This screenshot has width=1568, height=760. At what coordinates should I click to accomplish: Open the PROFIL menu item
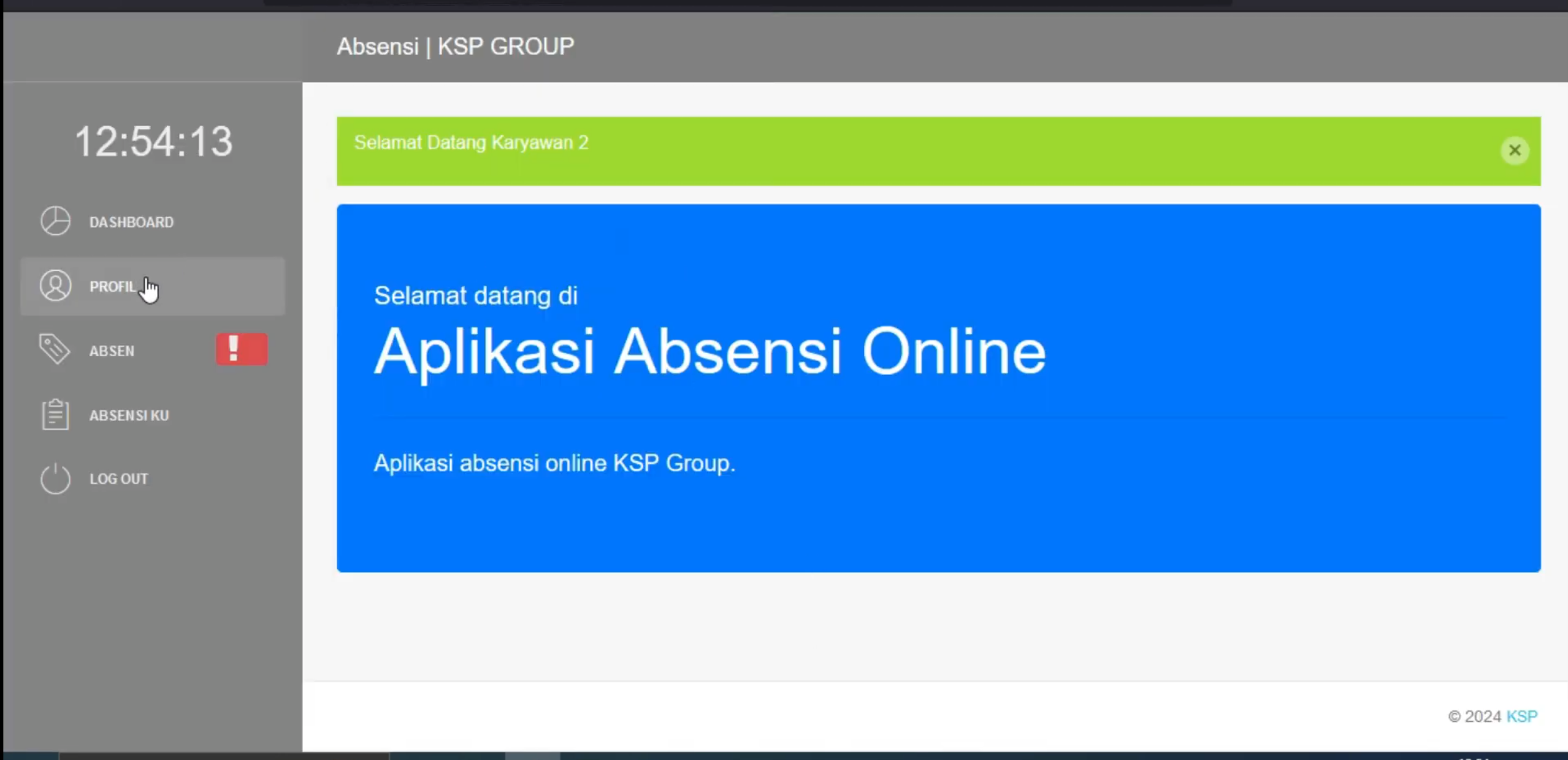tap(153, 286)
